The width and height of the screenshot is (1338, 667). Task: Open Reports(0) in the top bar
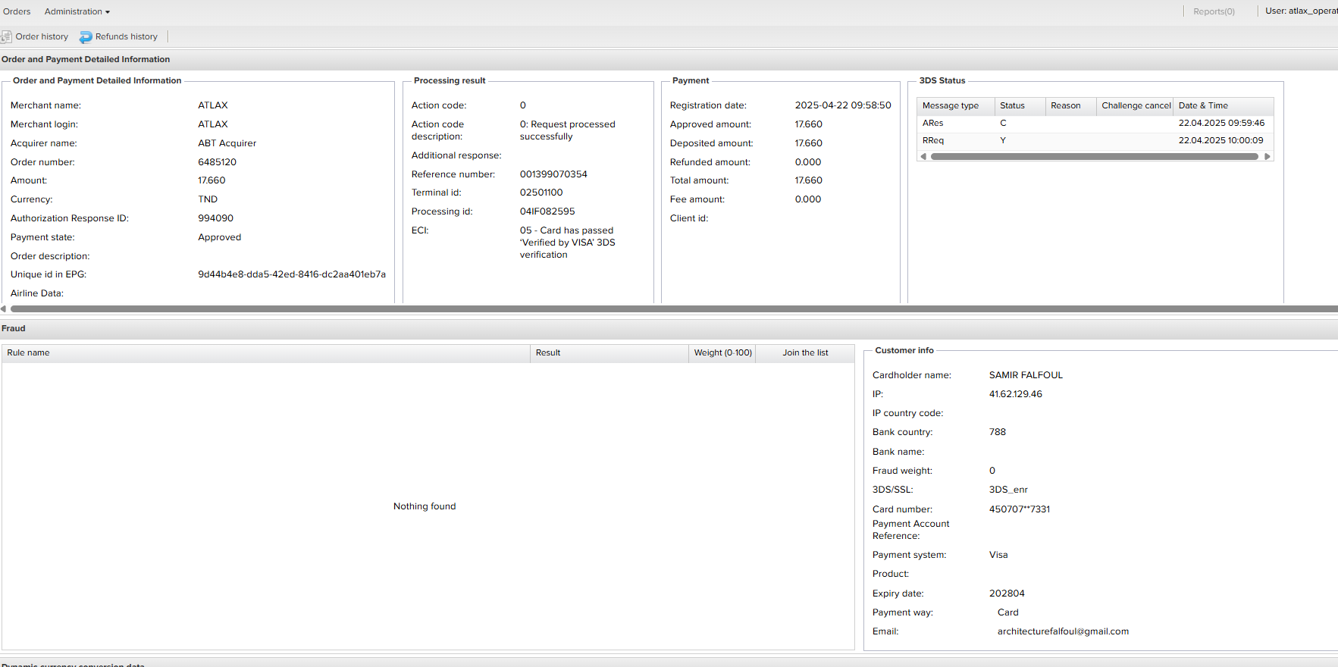point(1214,11)
